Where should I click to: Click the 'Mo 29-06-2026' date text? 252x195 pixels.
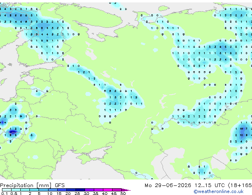point(168,185)
